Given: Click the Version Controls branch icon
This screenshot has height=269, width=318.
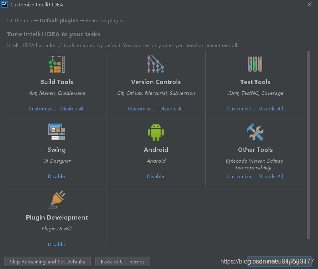Looking at the screenshot, I should pos(155,64).
